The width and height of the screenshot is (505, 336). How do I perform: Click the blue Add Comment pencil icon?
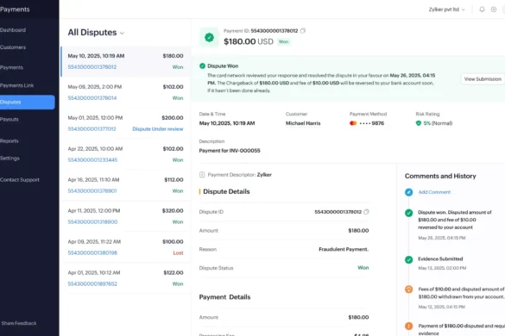pyautogui.click(x=408, y=192)
